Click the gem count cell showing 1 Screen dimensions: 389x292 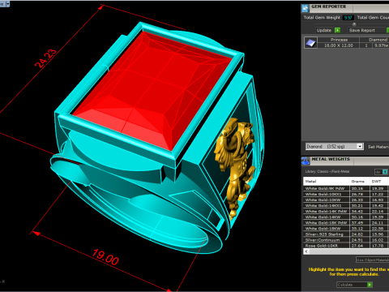[x=366, y=45]
